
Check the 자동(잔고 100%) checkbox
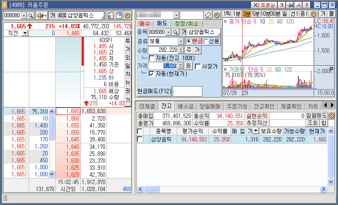152,58
